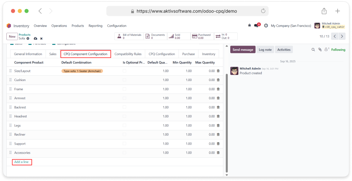Open the debug bug icon menu
This screenshot has height=181, width=352.
click(250, 26)
